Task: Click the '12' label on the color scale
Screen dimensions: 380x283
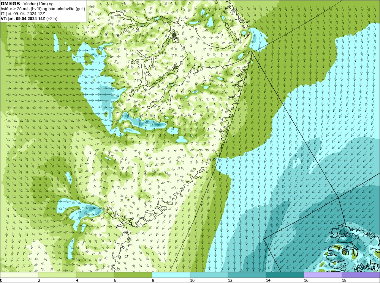Action: (230, 280)
